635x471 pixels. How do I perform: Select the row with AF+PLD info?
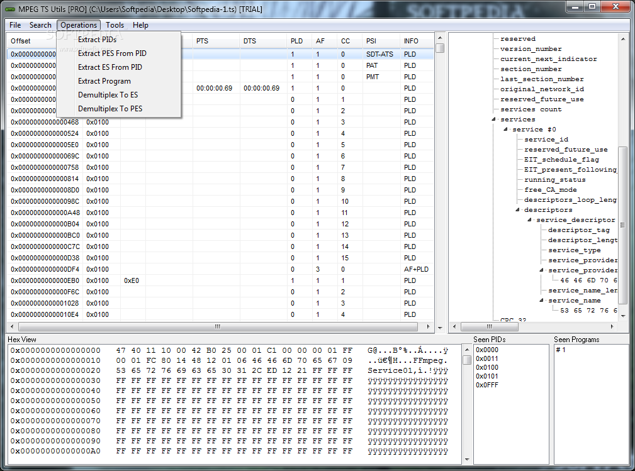(x=220, y=270)
